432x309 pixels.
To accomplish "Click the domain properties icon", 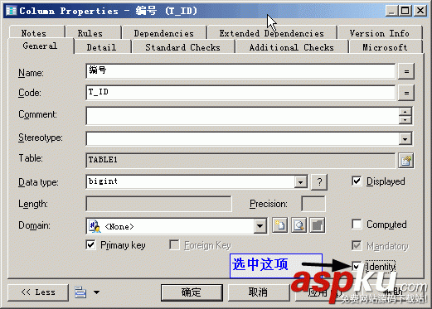I will (318, 225).
